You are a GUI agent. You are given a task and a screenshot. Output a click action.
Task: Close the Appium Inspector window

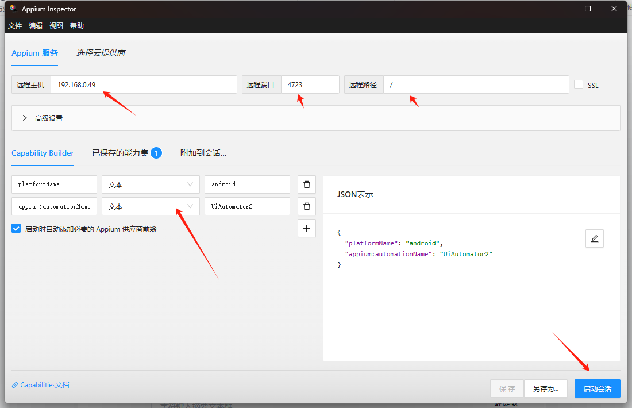tap(614, 9)
